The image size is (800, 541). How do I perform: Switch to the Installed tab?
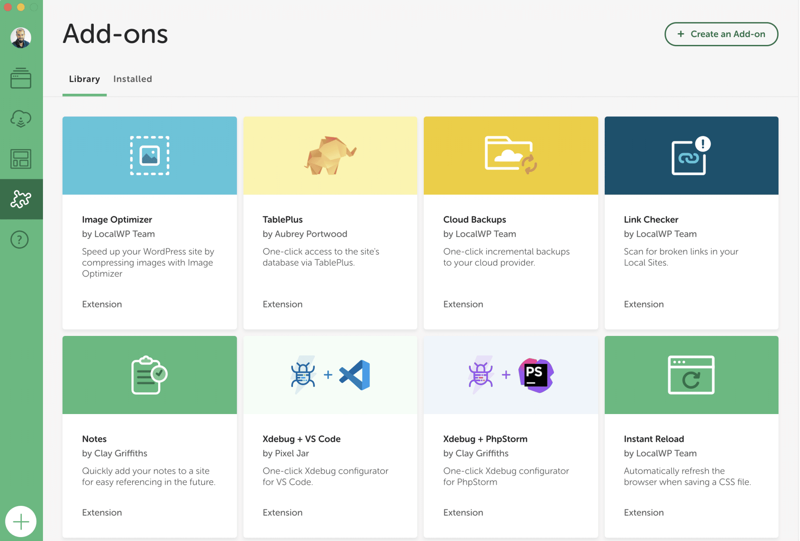(132, 79)
